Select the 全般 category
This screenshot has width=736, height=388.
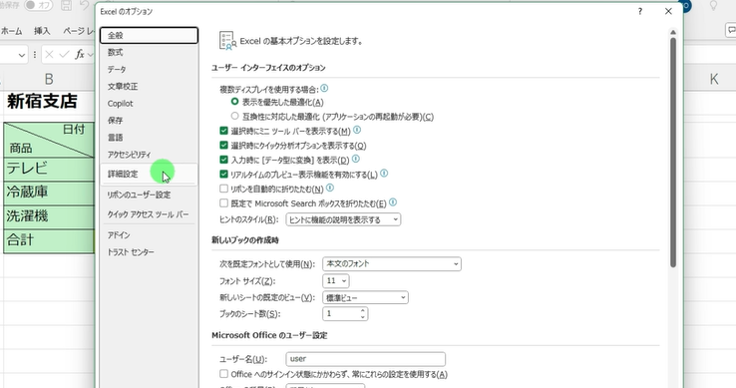149,35
